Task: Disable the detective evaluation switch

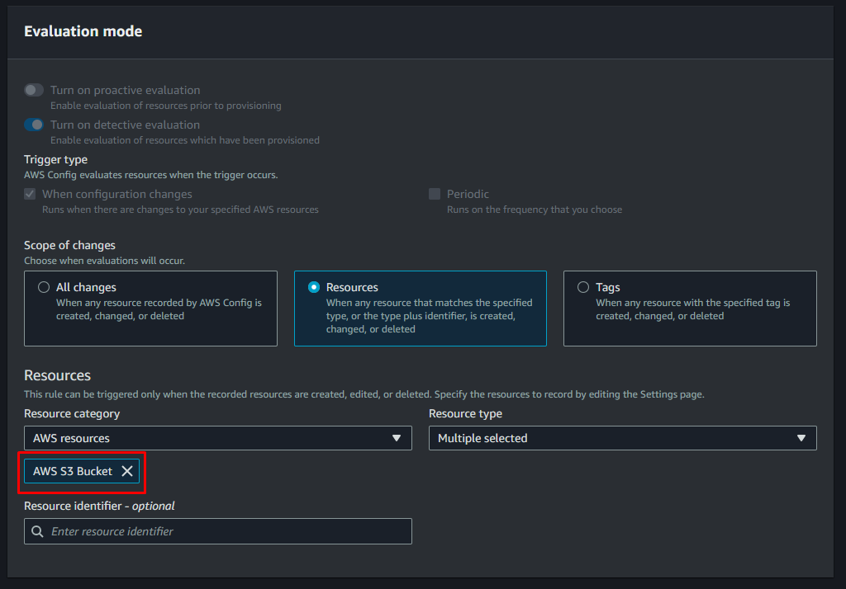Action: [x=34, y=125]
